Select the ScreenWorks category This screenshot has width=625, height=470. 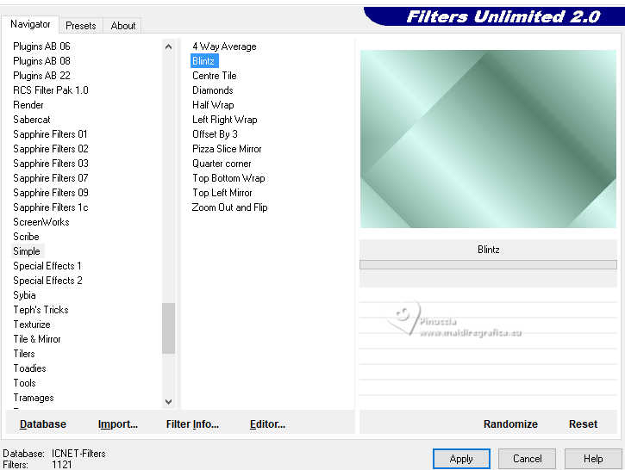[41, 222]
